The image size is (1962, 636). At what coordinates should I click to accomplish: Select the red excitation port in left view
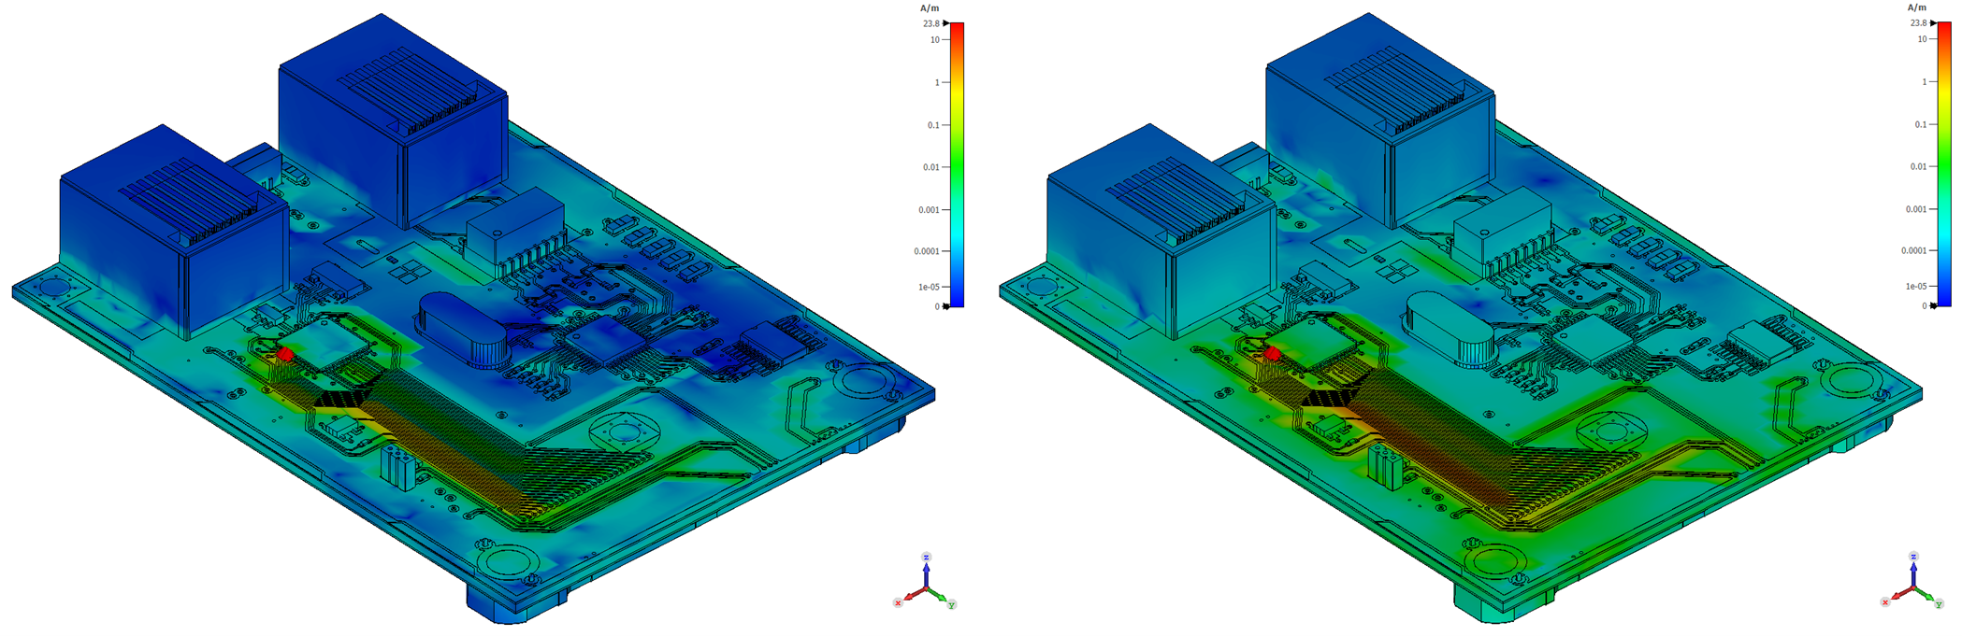(x=285, y=355)
